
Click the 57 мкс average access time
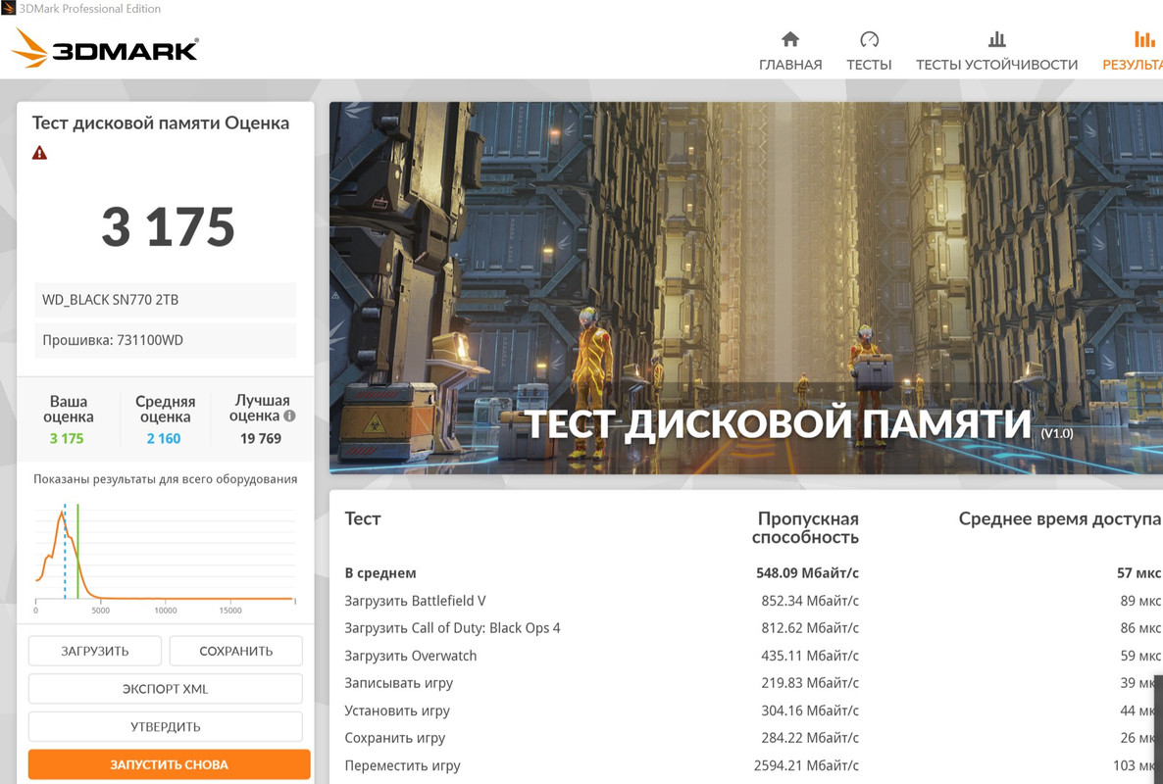point(1138,572)
